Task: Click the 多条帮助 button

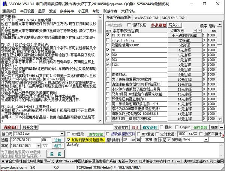Action: [x=159, y=25]
